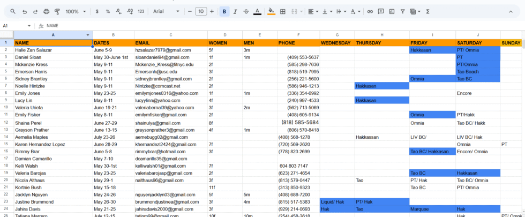Viewport: 525px width, 217px height.
Task: Collapse the toolbar with the chevron arrow
Action: [511, 11]
